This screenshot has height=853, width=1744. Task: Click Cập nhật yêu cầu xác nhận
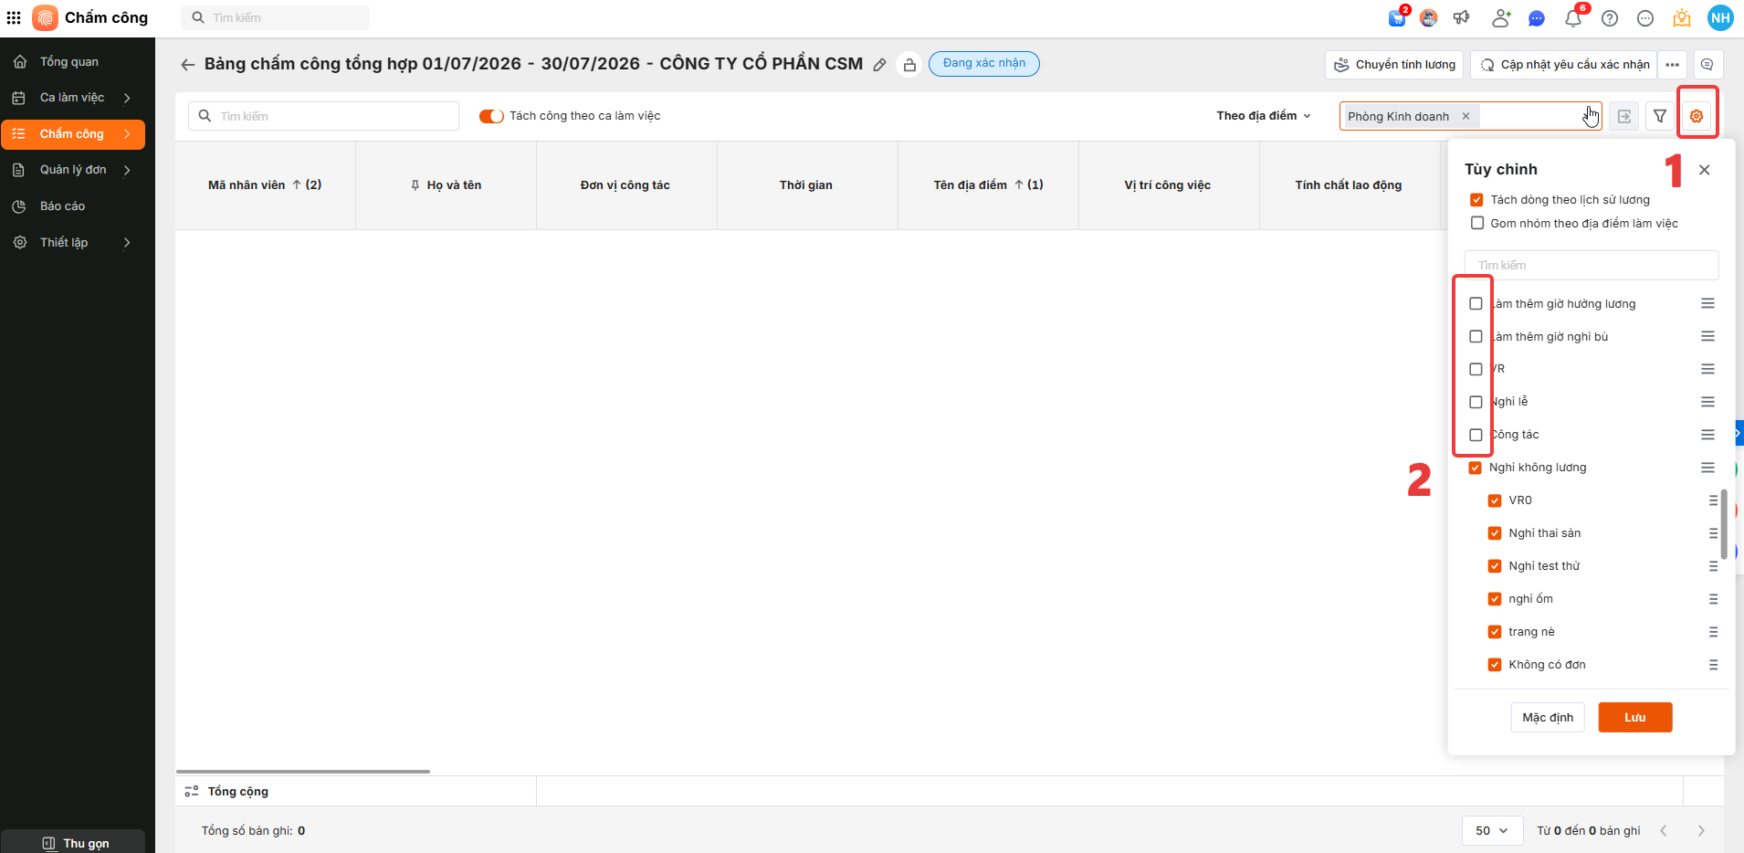pos(1564,65)
